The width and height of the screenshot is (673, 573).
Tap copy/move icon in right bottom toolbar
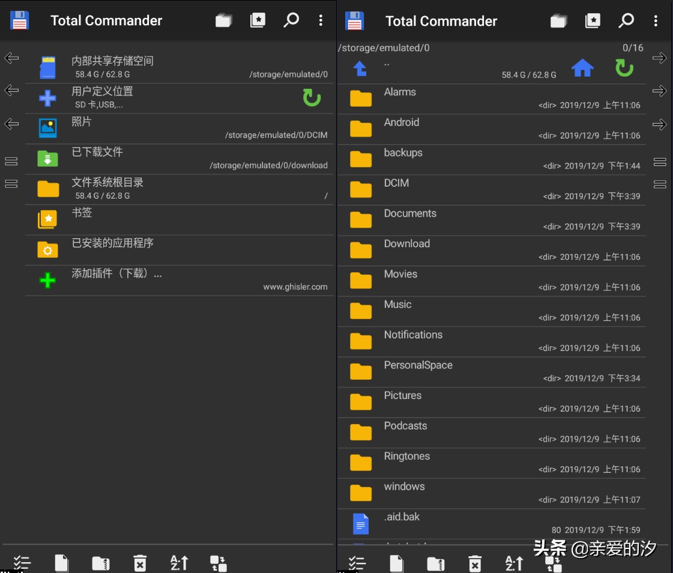click(554, 563)
